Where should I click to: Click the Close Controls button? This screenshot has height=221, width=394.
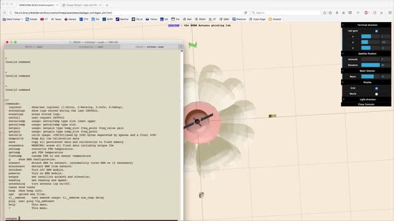coord(366,104)
